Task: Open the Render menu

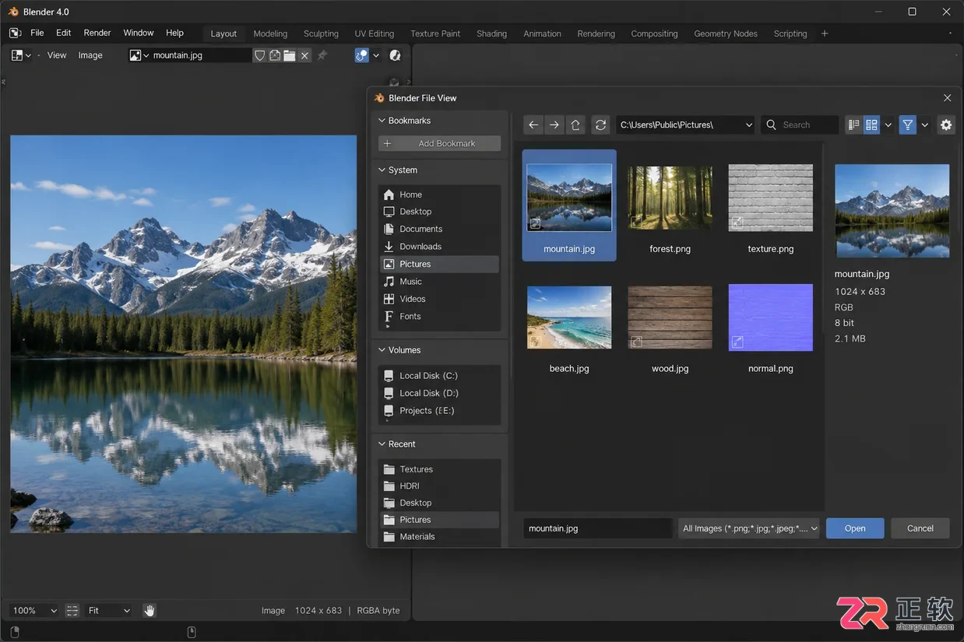Action: pyautogui.click(x=97, y=33)
